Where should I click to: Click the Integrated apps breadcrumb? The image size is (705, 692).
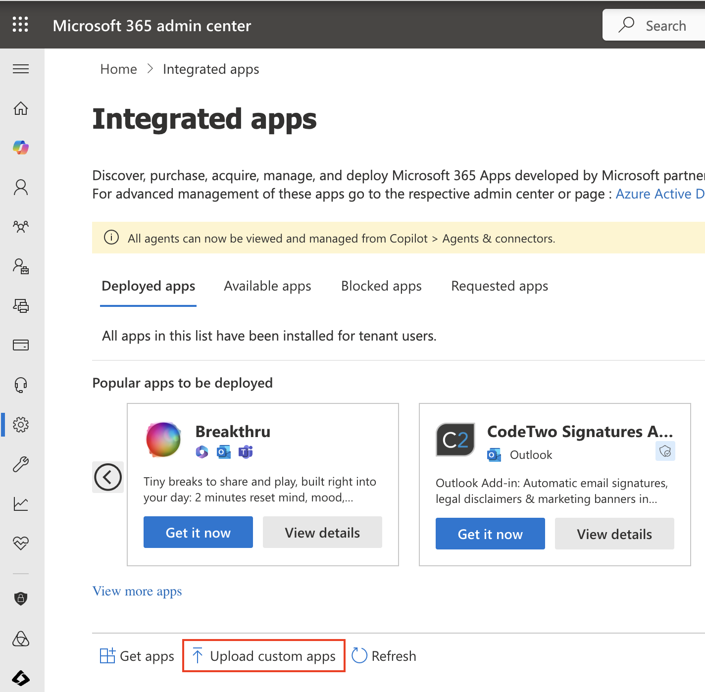point(211,69)
